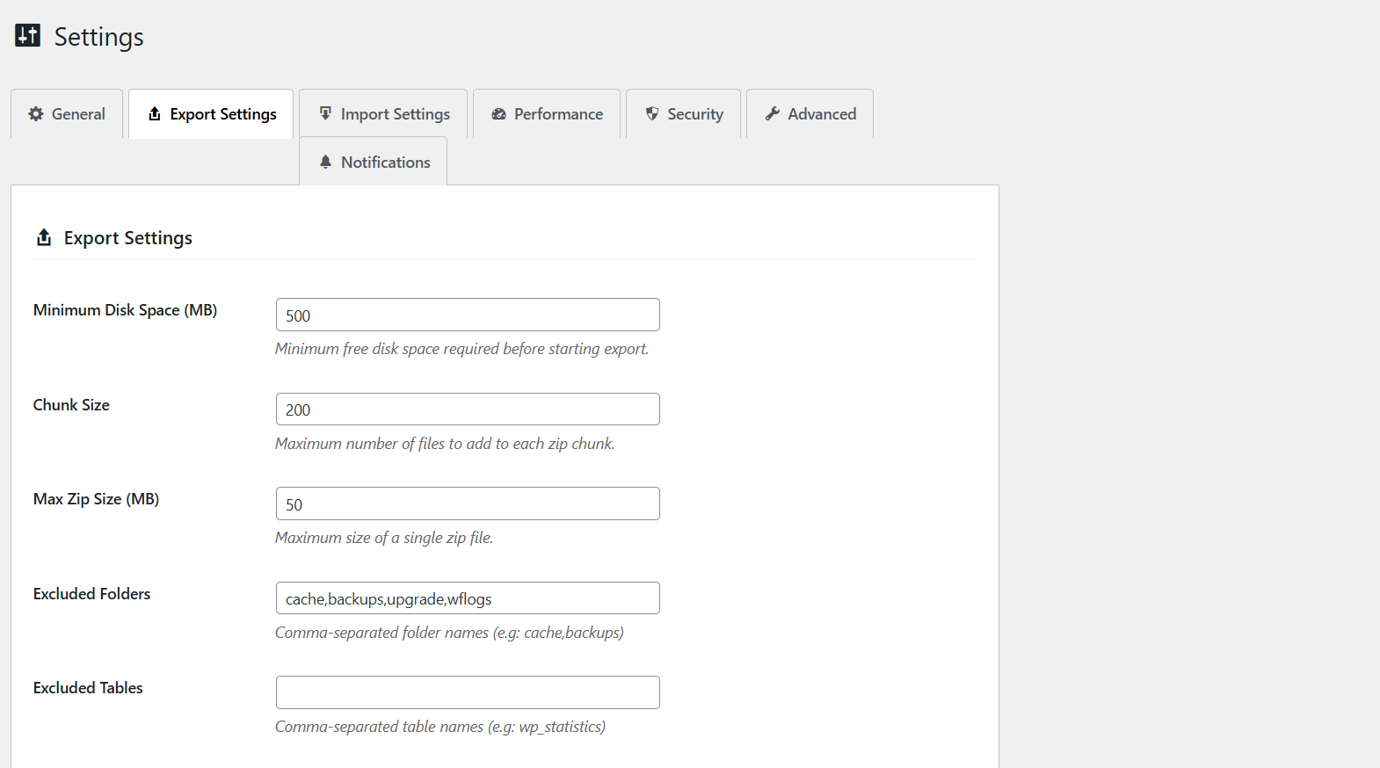
Task: Focus the Chunk Size input field
Action: 468,409
